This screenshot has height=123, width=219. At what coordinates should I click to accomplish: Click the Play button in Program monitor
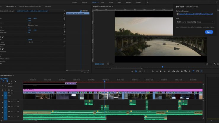pos(161,71)
